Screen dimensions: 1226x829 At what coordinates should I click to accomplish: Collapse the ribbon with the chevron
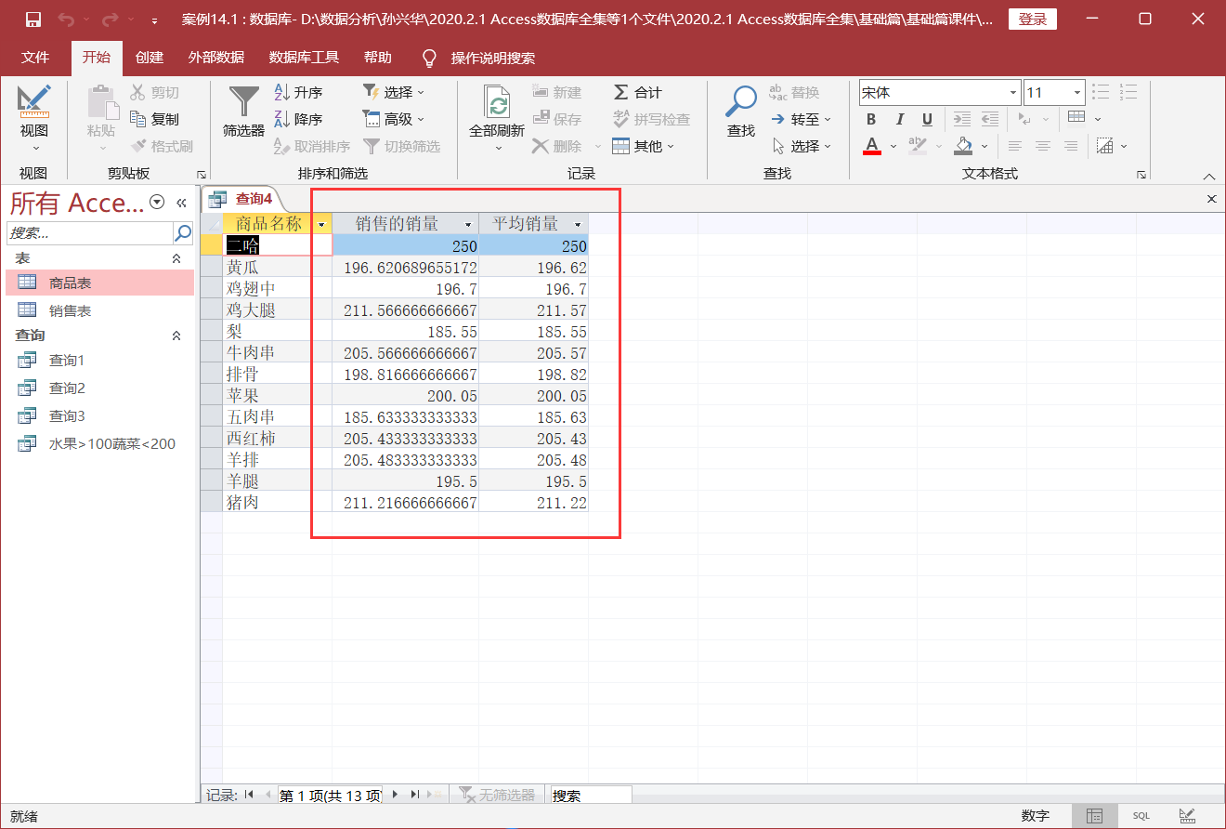[x=1209, y=176]
